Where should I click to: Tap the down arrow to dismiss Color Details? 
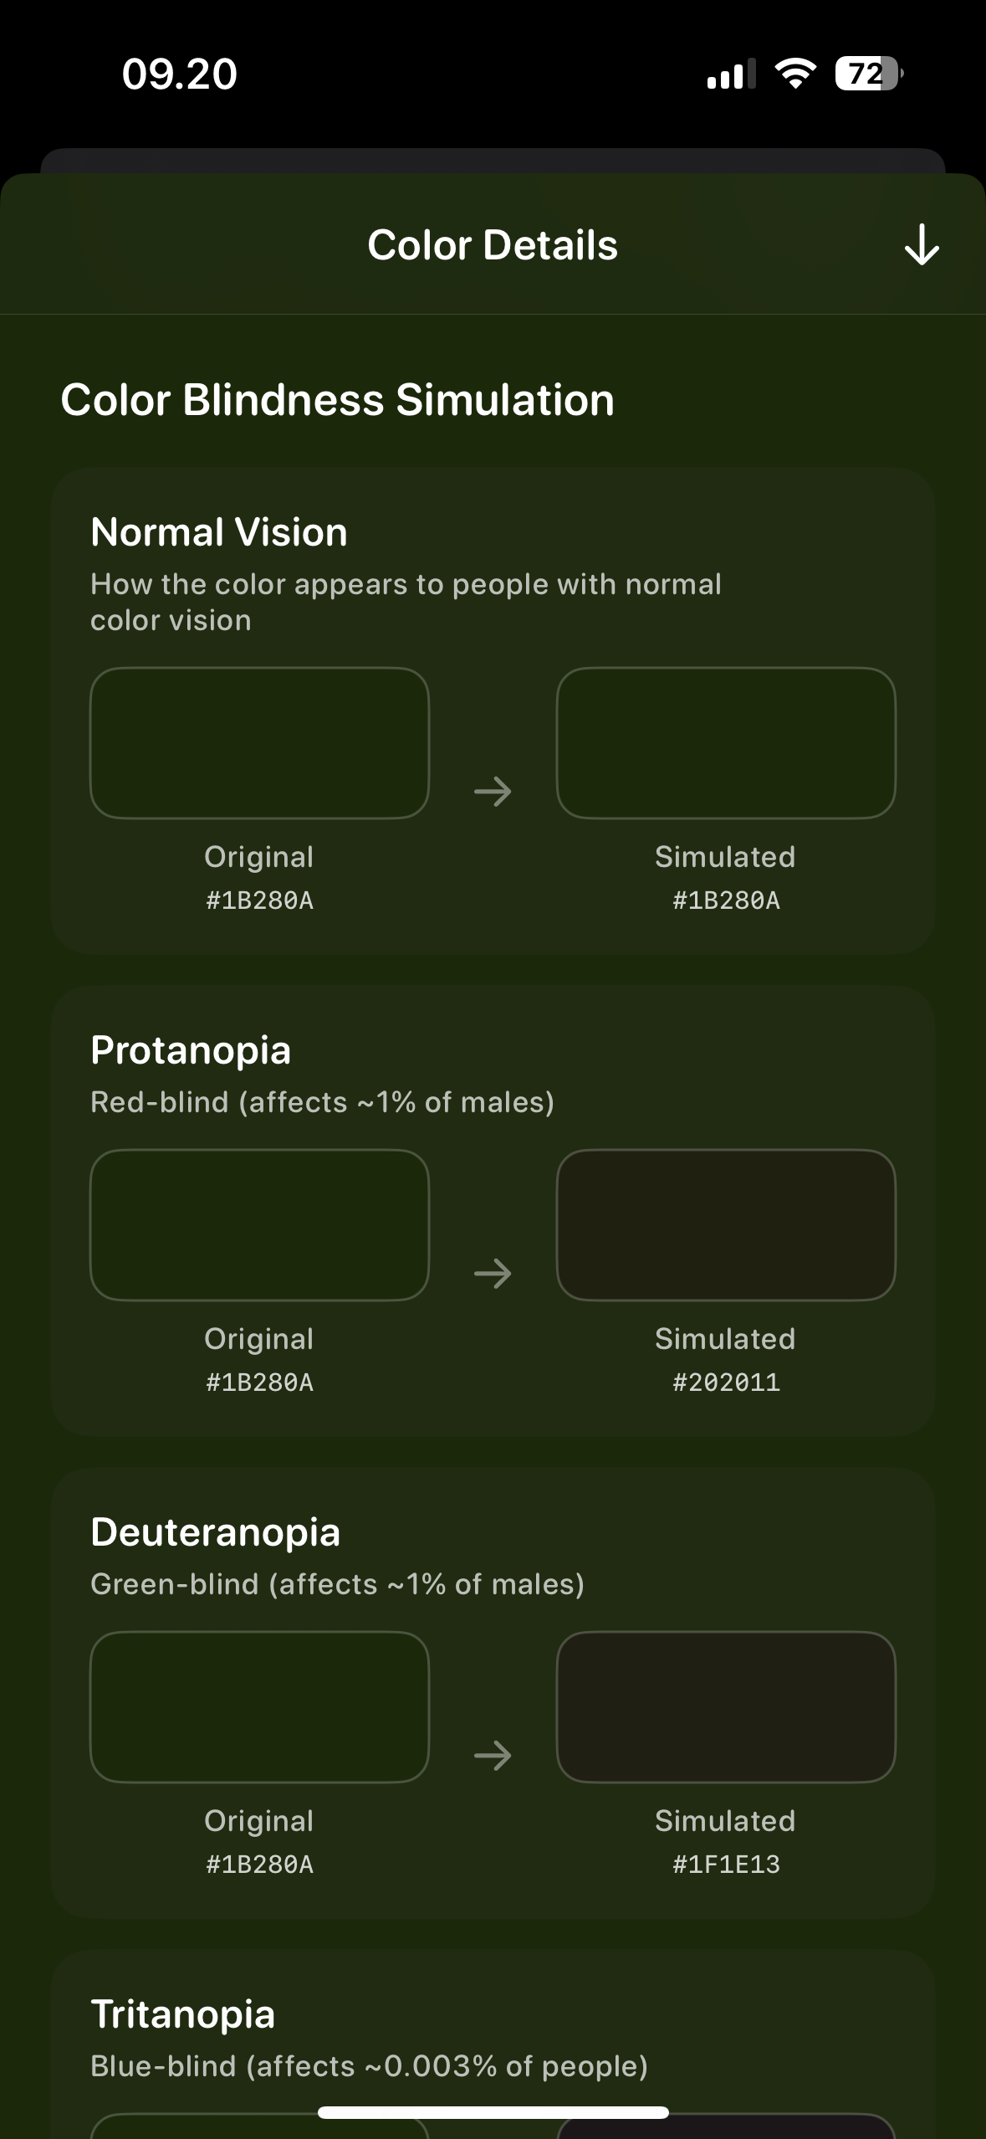[922, 245]
